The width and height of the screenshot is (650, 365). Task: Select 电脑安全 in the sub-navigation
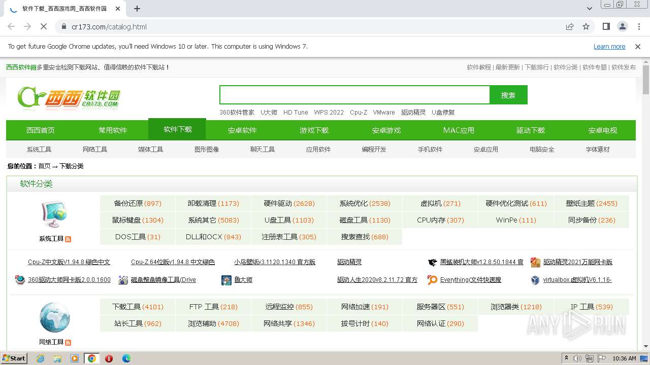[x=542, y=150]
